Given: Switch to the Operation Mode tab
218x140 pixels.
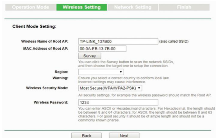Looking at the screenshot, I should pyautogui.click(x=31, y=7).
